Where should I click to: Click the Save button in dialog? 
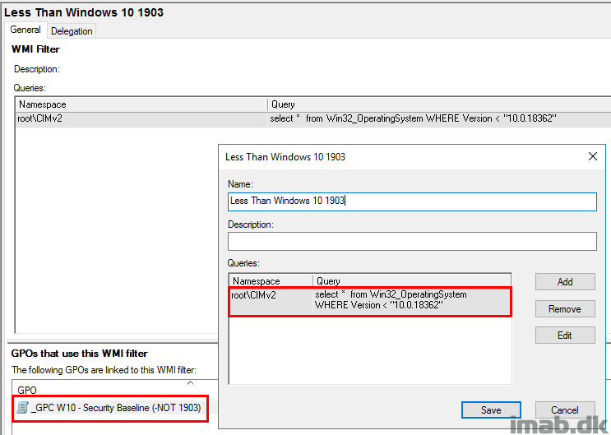click(491, 410)
